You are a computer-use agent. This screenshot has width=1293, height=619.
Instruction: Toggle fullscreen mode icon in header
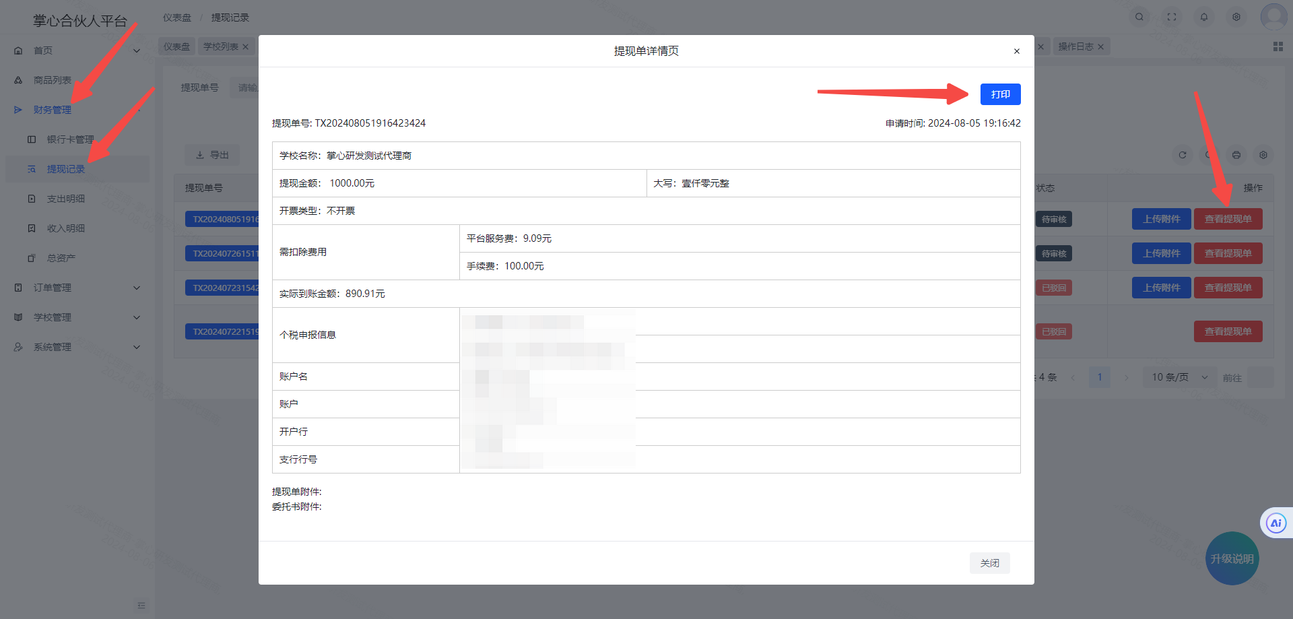click(1171, 17)
